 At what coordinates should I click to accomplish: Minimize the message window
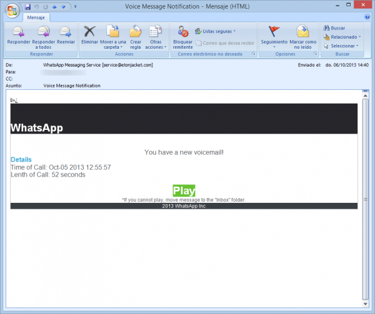click(337, 5)
